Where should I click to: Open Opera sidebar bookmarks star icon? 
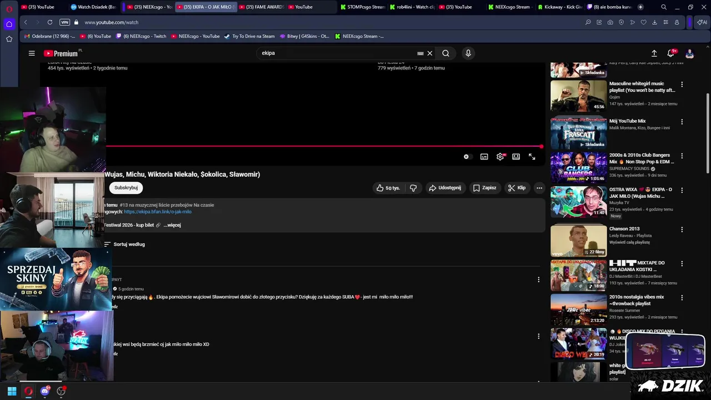pyautogui.click(x=9, y=39)
